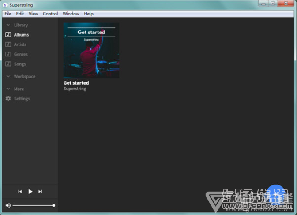
Task: Open Settings from the sidebar label
Action: tap(22, 99)
